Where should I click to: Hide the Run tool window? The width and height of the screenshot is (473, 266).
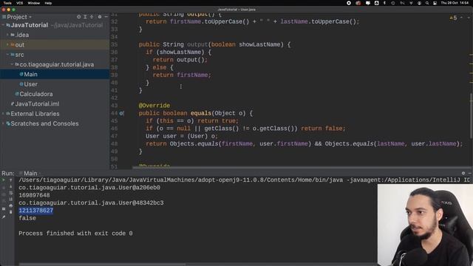click(470, 173)
